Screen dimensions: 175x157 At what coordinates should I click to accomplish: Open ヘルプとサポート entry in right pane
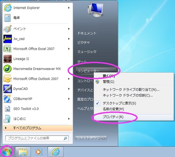86,109
